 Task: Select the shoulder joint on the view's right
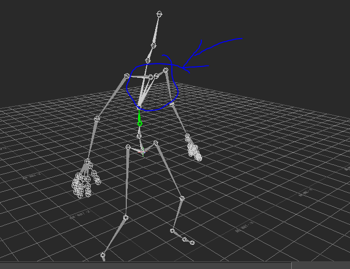[165, 70]
